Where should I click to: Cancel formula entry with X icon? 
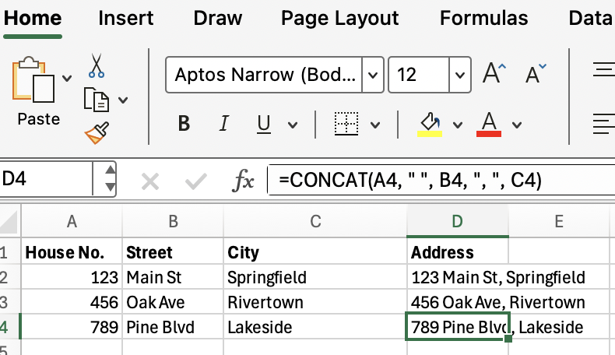click(150, 181)
